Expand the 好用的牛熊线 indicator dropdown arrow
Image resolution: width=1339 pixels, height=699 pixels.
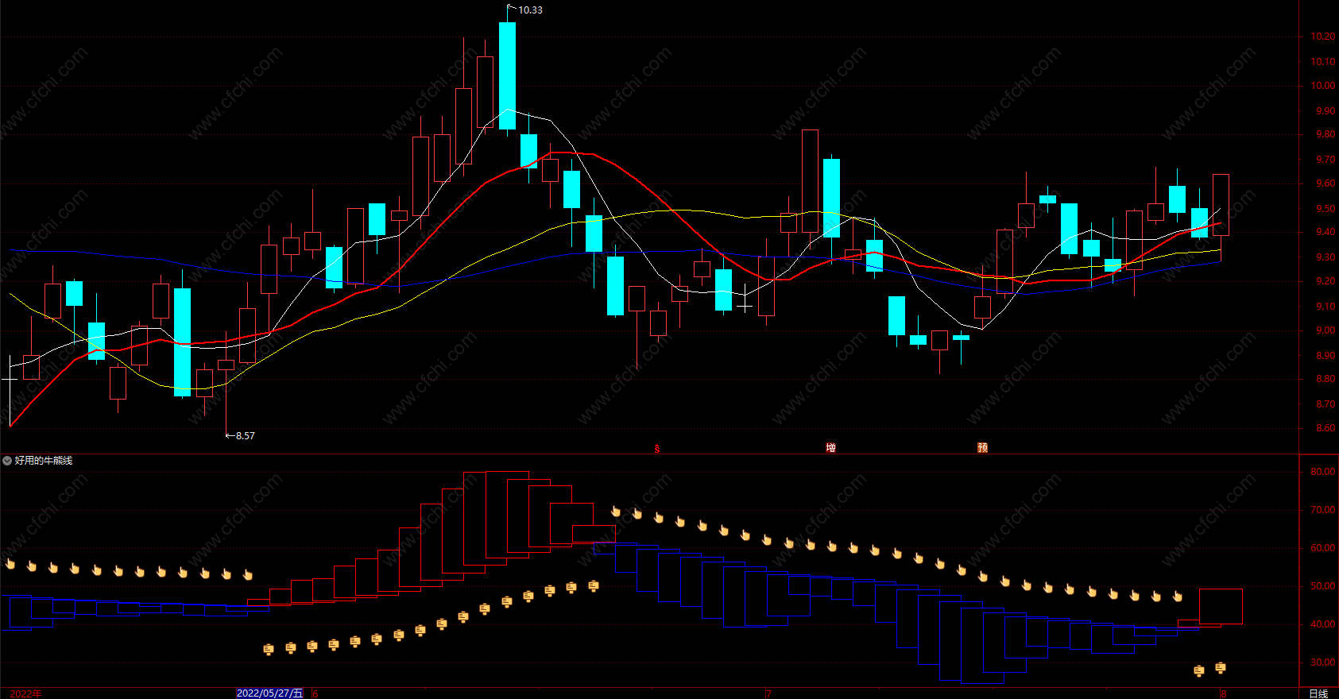pyautogui.click(x=7, y=461)
